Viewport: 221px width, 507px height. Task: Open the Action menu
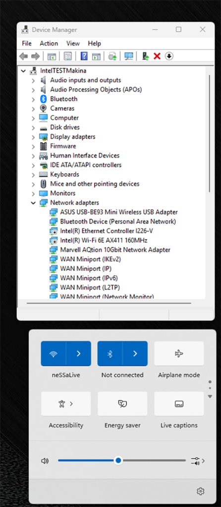pos(49,44)
